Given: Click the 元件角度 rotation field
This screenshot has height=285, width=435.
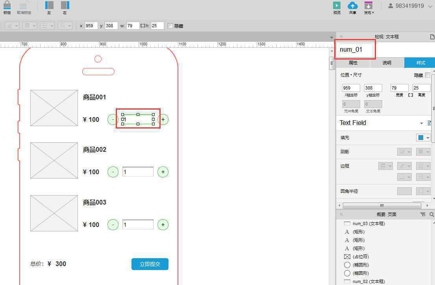Looking at the screenshot, I should [351, 104].
